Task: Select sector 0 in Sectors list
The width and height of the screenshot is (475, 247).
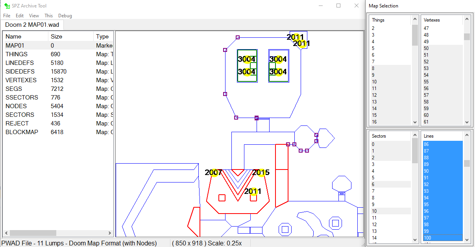Action: (x=390, y=144)
